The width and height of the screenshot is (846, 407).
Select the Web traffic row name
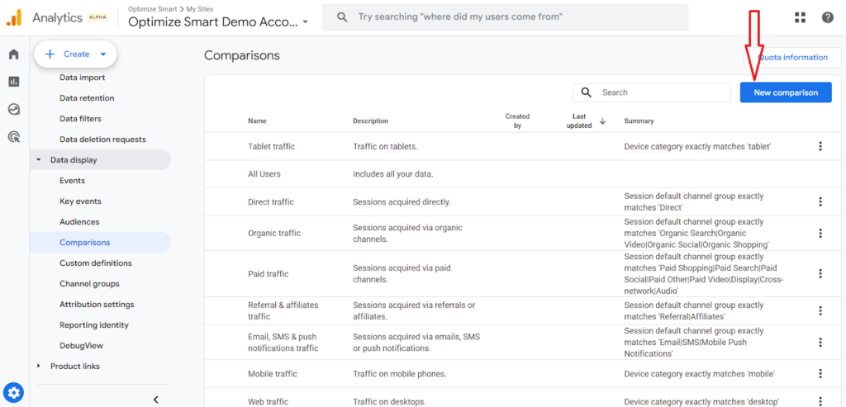pos(269,401)
